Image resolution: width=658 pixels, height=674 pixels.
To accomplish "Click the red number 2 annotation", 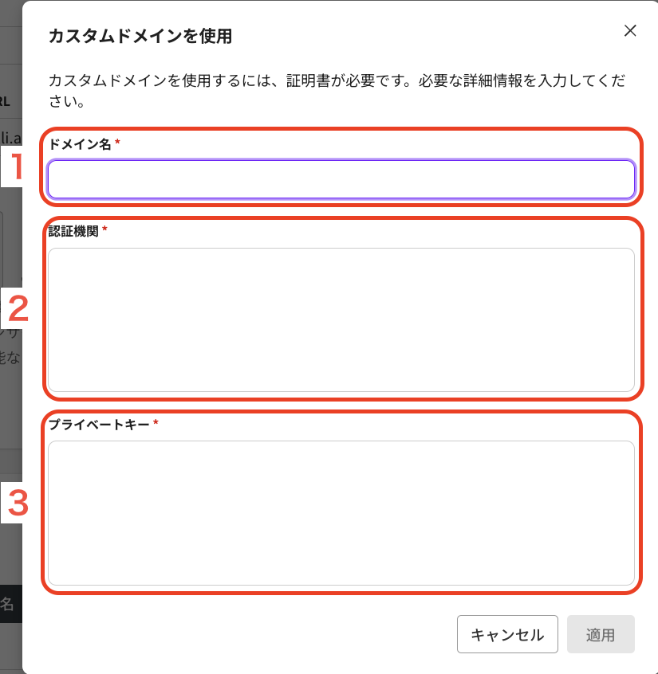I will (x=18, y=309).
